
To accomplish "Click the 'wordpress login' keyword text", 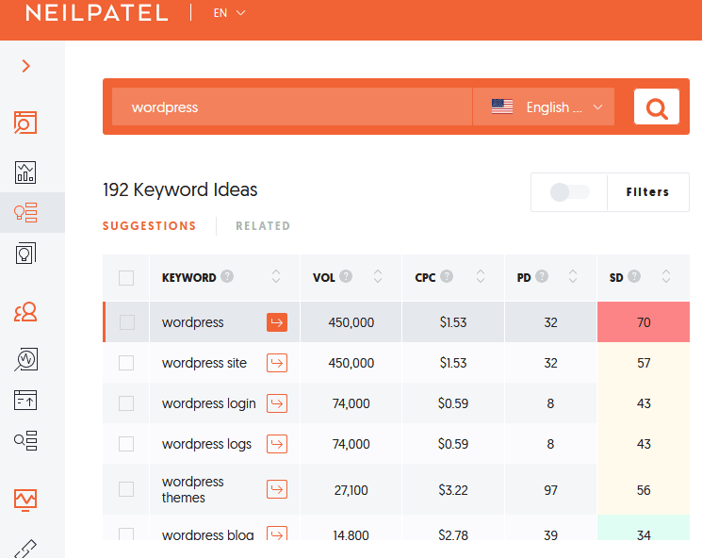I will (208, 403).
